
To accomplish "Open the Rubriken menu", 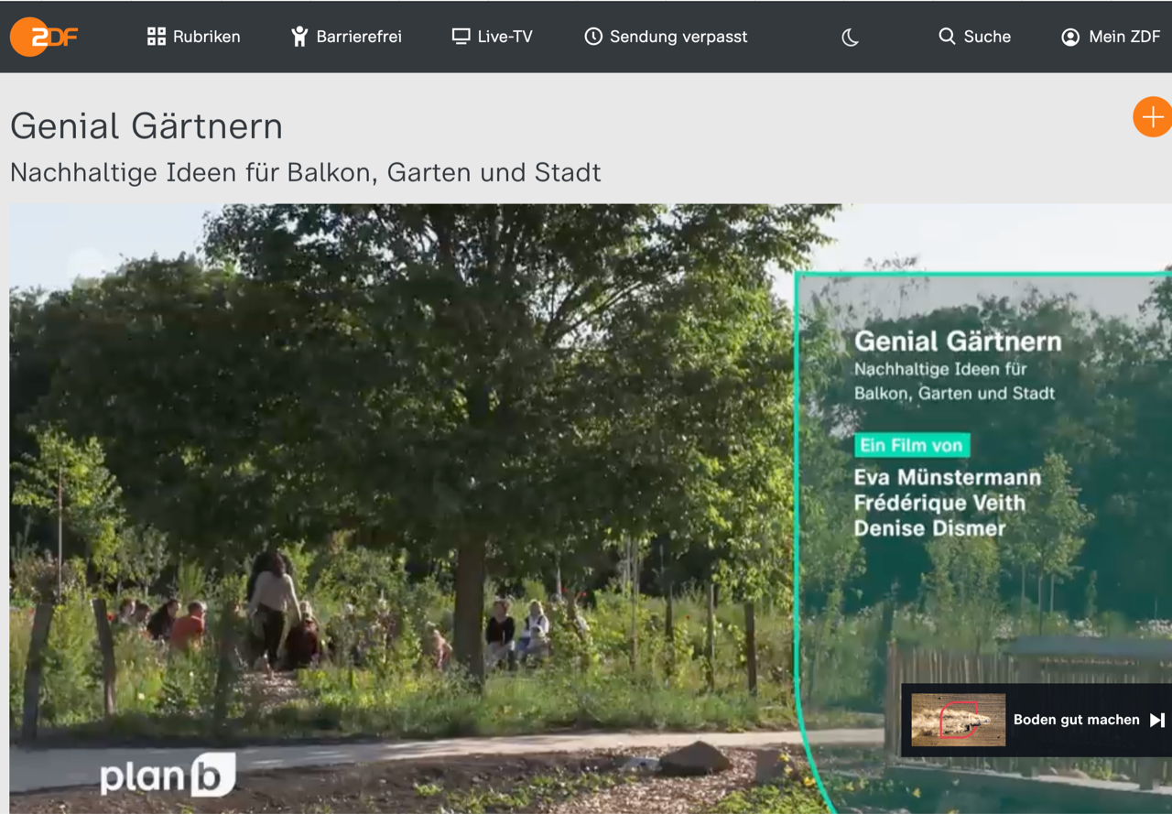I will pyautogui.click(x=193, y=37).
